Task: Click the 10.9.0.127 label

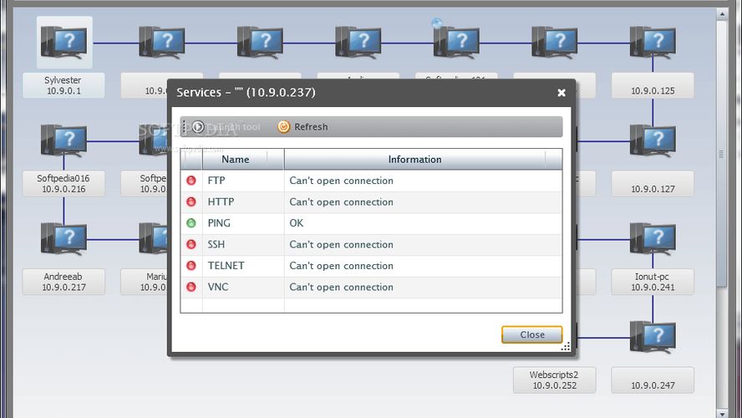Action: 653,184
